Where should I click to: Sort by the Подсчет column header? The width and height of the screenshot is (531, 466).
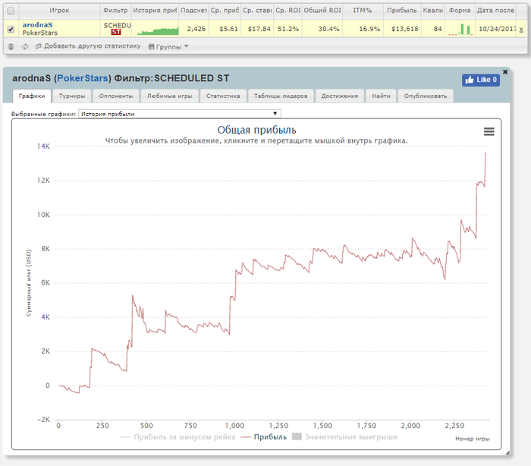193,11
